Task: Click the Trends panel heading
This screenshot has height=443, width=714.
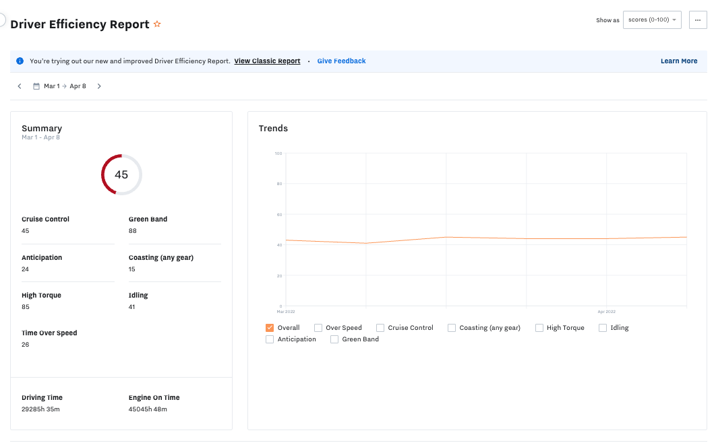Action: pyautogui.click(x=273, y=129)
